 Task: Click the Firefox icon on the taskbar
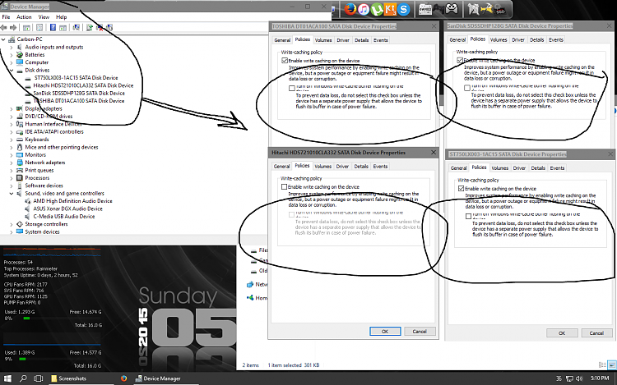click(124, 378)
